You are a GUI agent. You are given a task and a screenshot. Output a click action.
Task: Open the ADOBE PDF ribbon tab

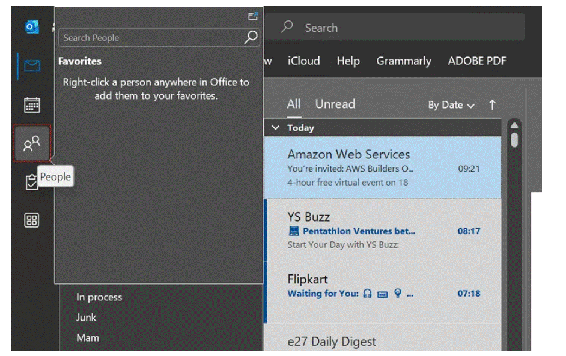pyautogui.click(x=477, y=61)
